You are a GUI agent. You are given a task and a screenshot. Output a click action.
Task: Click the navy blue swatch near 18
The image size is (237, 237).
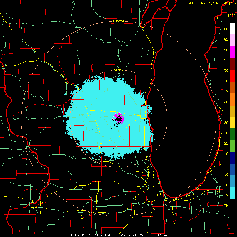(x=233, y=158)
